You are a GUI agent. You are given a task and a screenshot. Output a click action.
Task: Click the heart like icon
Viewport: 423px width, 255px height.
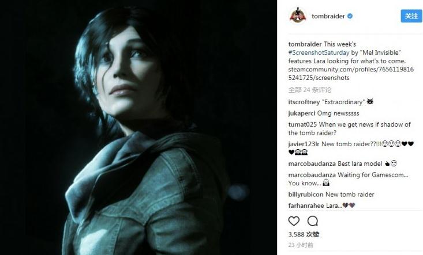coord(294,221)
